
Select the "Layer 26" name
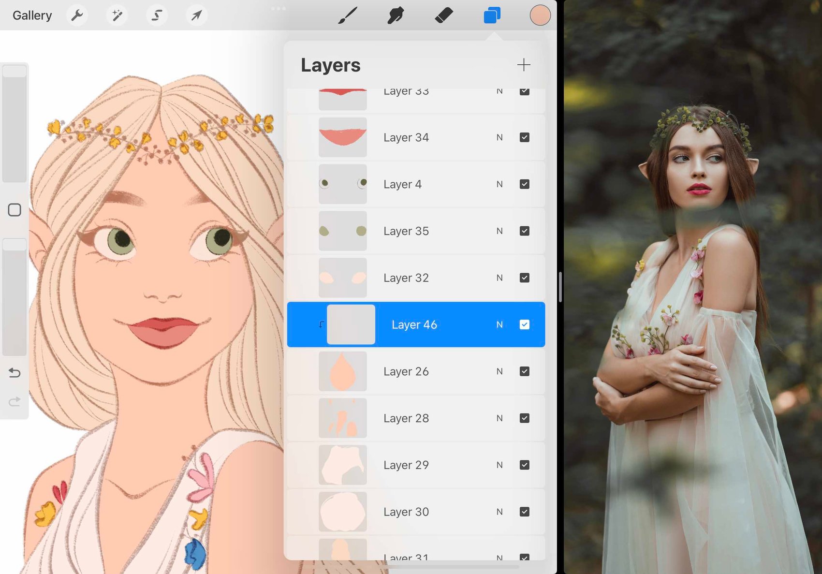406,372
